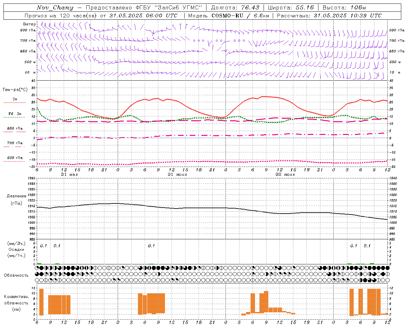Image resolution: width=406 pixels, height=325 pixels.
Task: Click the "Осадки" precipitation label
Action: coord(16,249)
